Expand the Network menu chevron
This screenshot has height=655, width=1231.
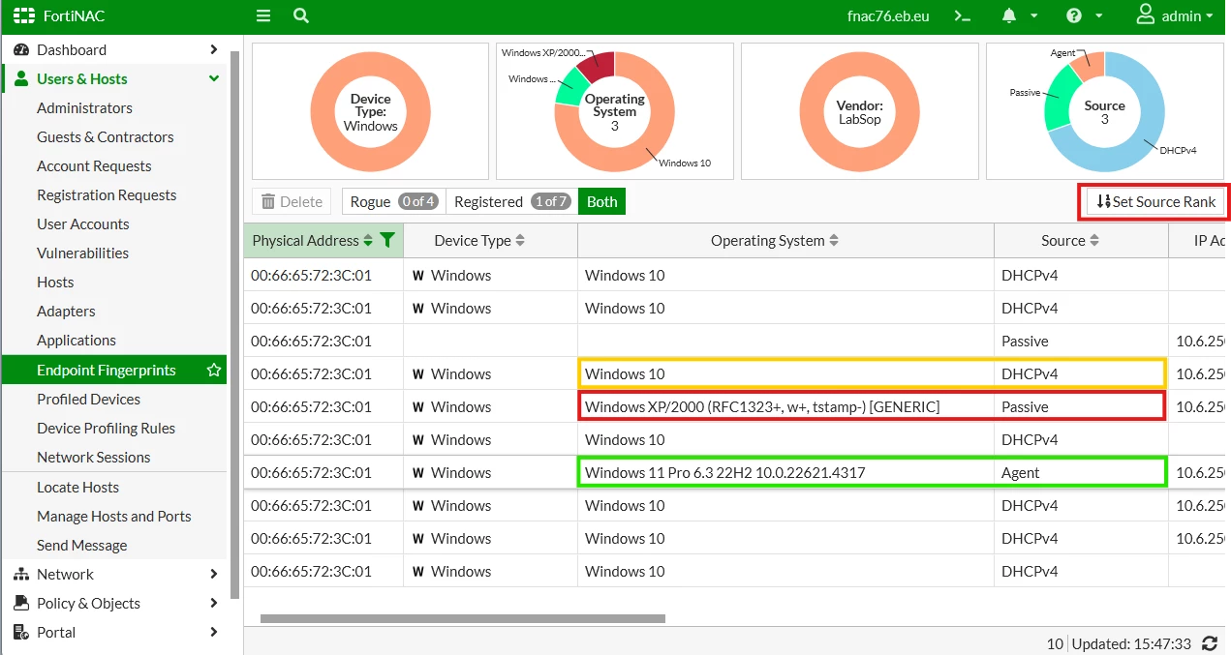[x=214, y=575]
